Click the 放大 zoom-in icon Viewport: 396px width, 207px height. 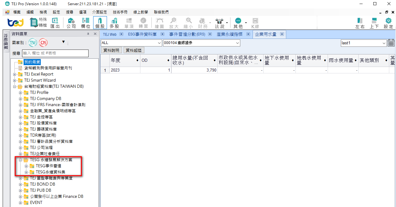coord(174,23)
